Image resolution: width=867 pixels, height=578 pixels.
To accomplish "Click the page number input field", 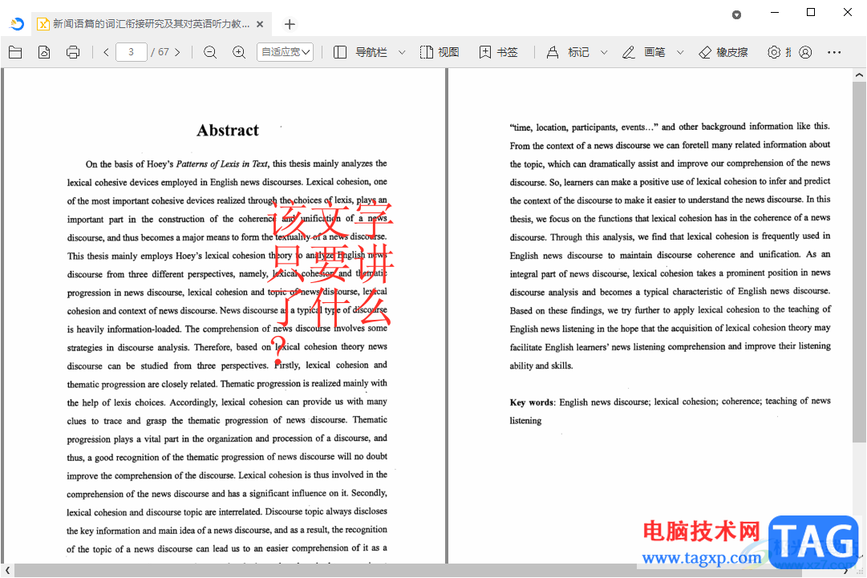I will click(131, 52).
